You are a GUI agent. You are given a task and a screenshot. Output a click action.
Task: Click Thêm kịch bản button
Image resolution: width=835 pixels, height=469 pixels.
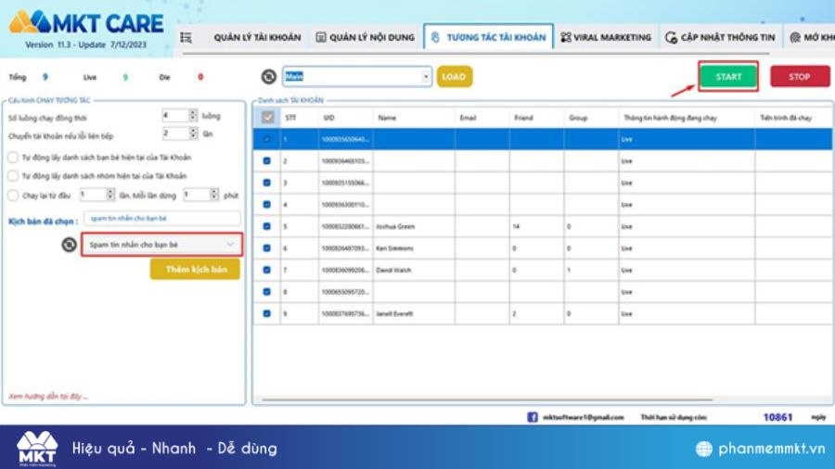195,270
